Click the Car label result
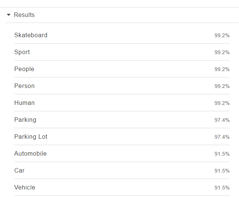 122,170
